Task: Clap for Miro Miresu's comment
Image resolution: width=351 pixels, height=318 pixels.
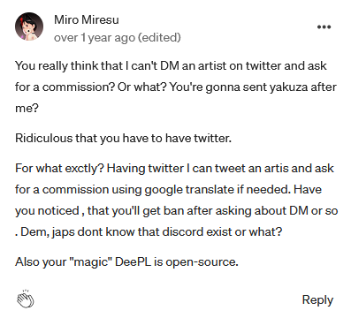Action: tap(26, 299)
